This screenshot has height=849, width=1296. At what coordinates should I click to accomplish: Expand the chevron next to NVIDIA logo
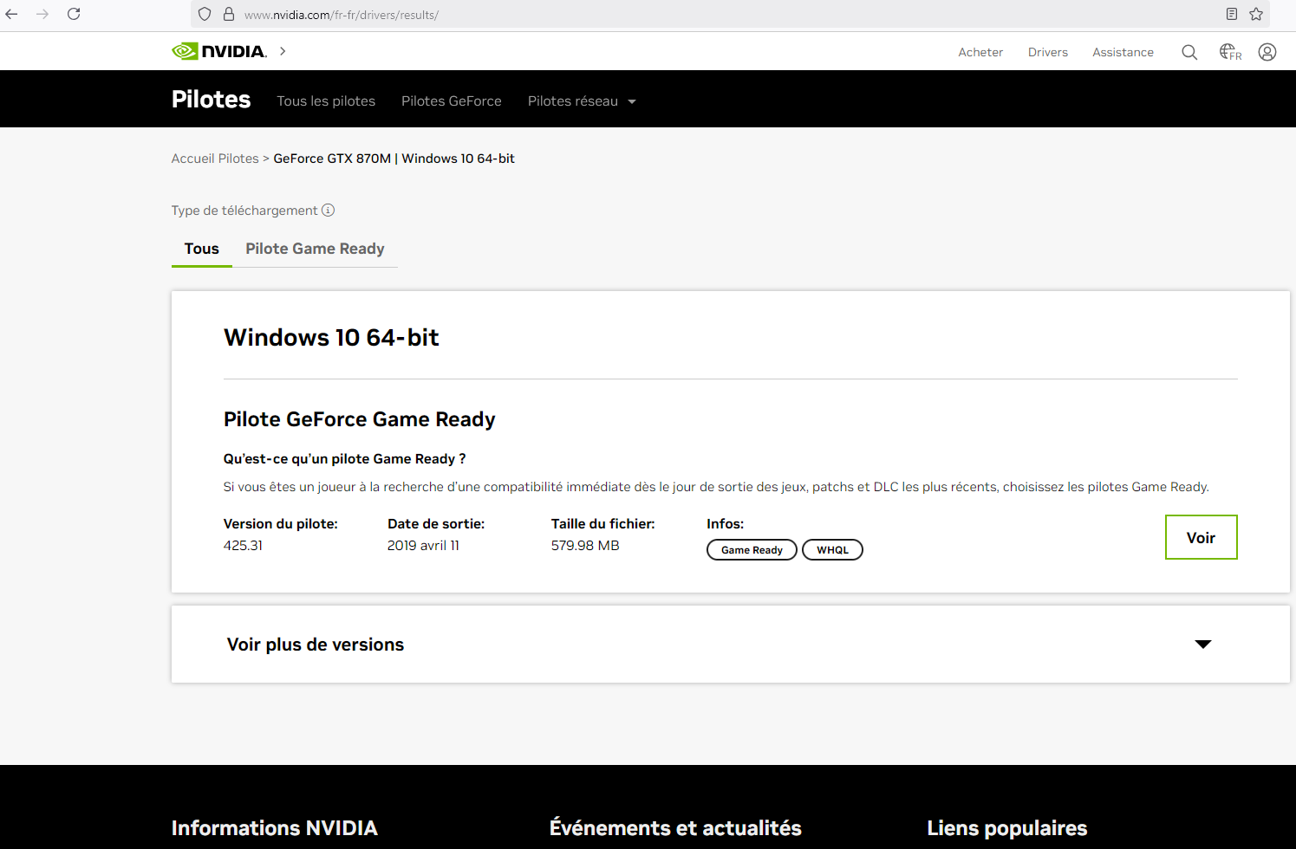pos(283,51)
